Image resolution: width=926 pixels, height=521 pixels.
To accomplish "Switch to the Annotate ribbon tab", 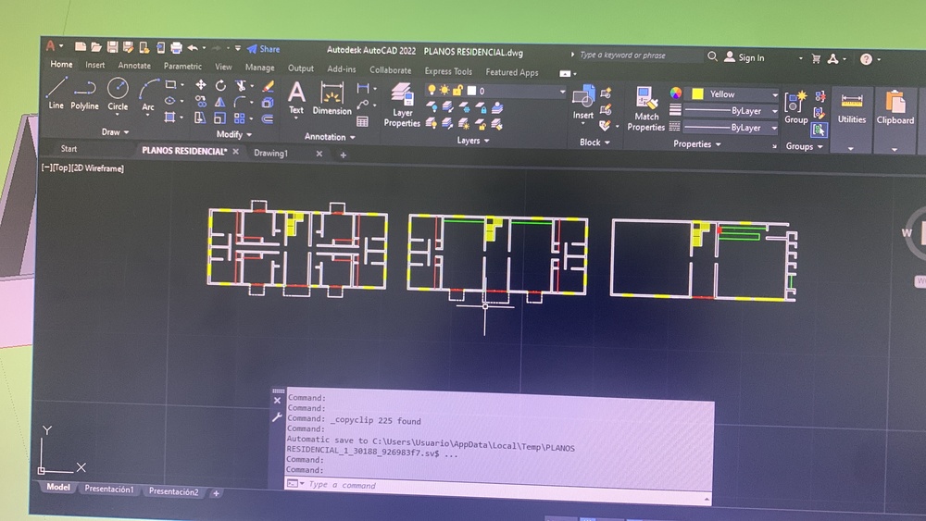I will pyautogui.click(x=134, y=66).
